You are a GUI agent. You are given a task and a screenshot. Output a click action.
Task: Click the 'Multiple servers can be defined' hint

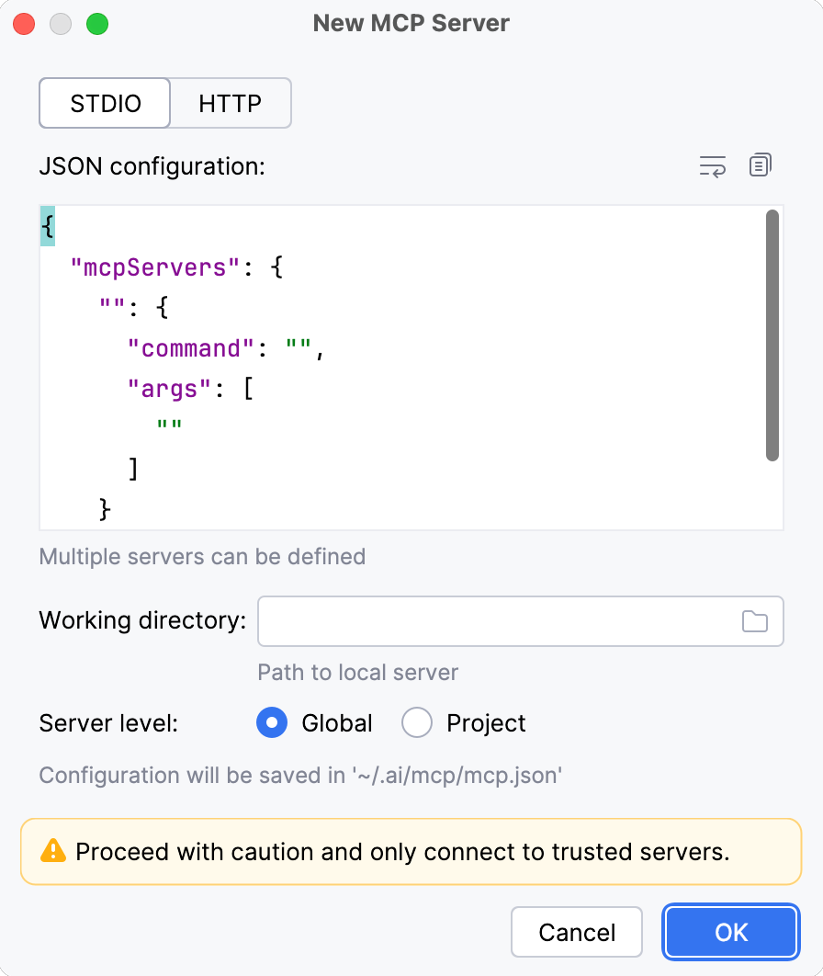point(202,557)
